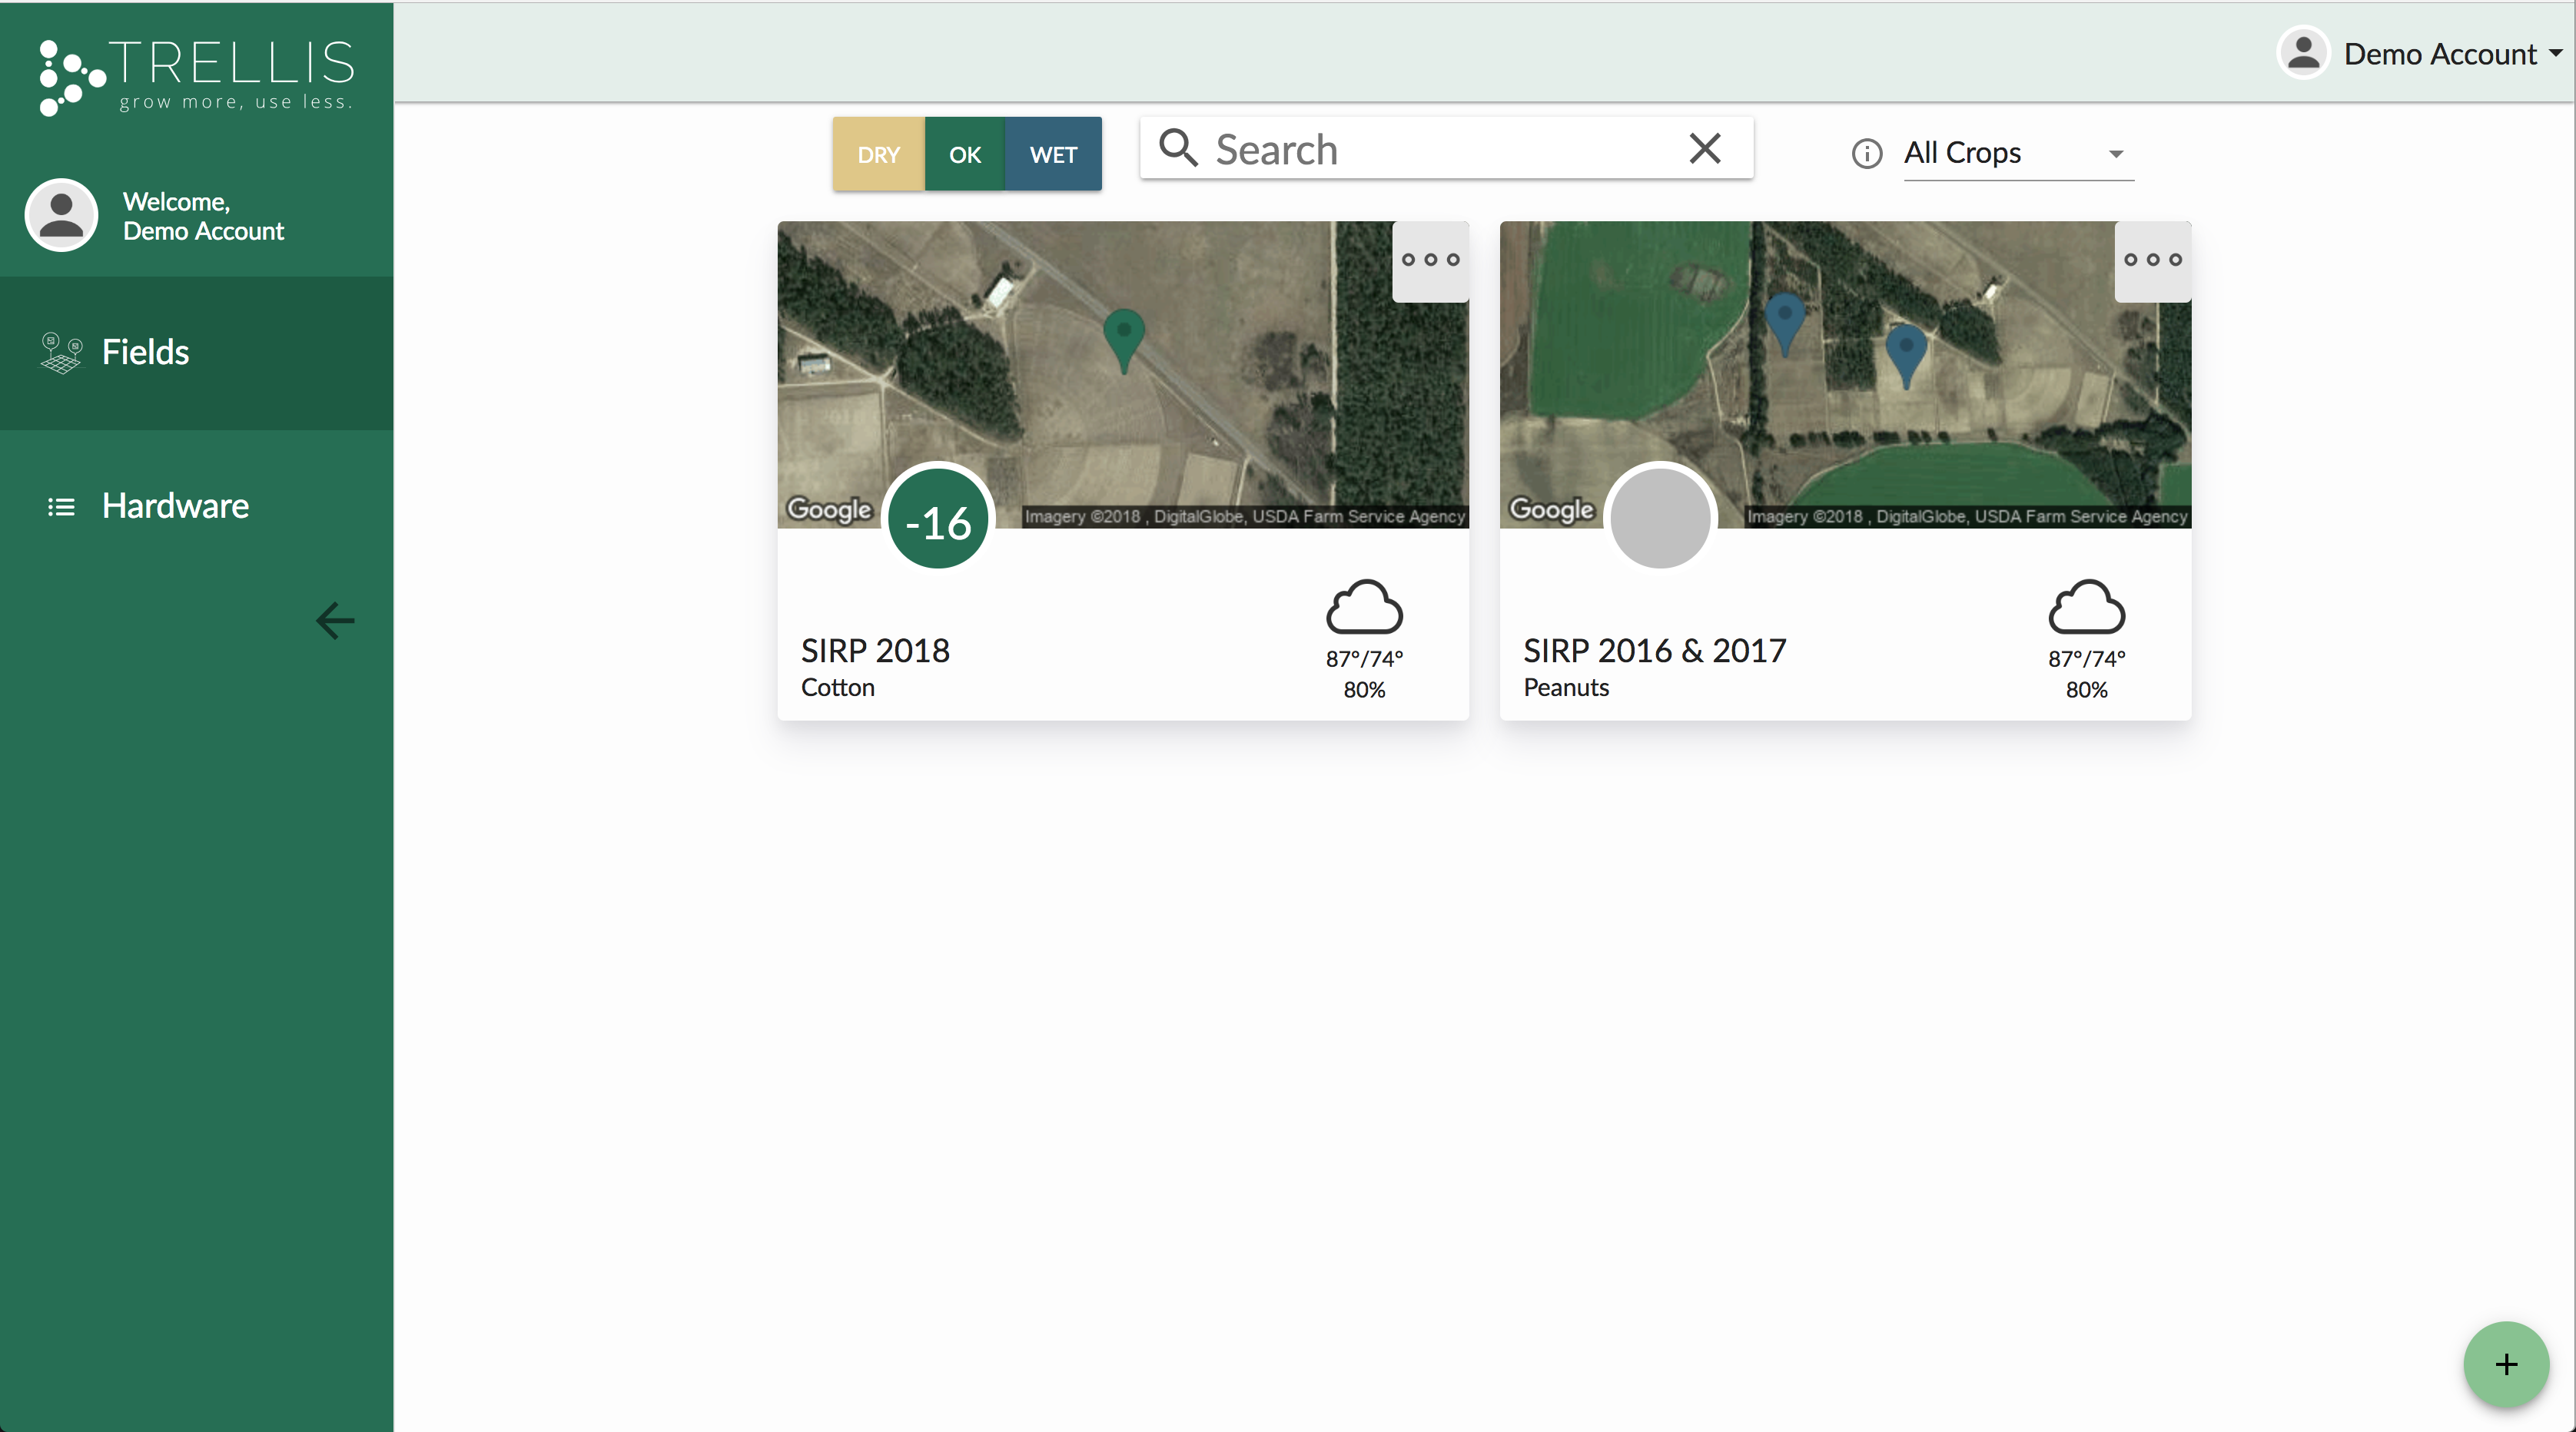Screen dimensions: 2576x1432
Task: Toggle the DRY filter
Action: tap(878, 154)
